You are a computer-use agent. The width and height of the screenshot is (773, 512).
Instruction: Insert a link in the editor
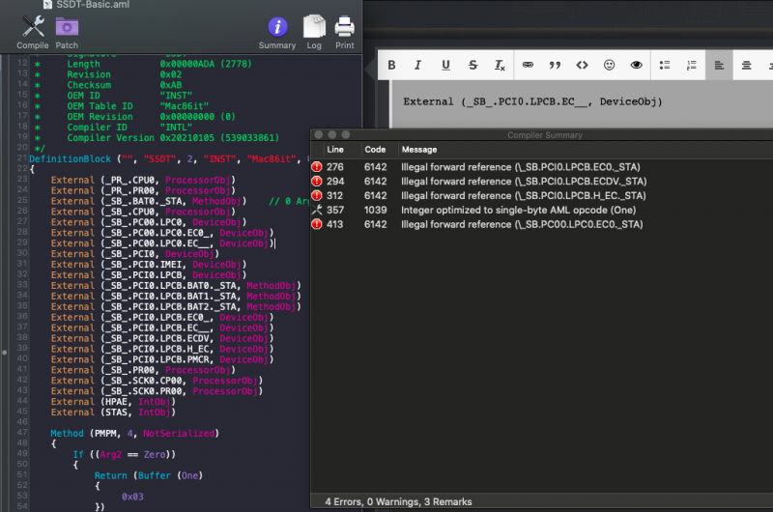tap(528, 66)
